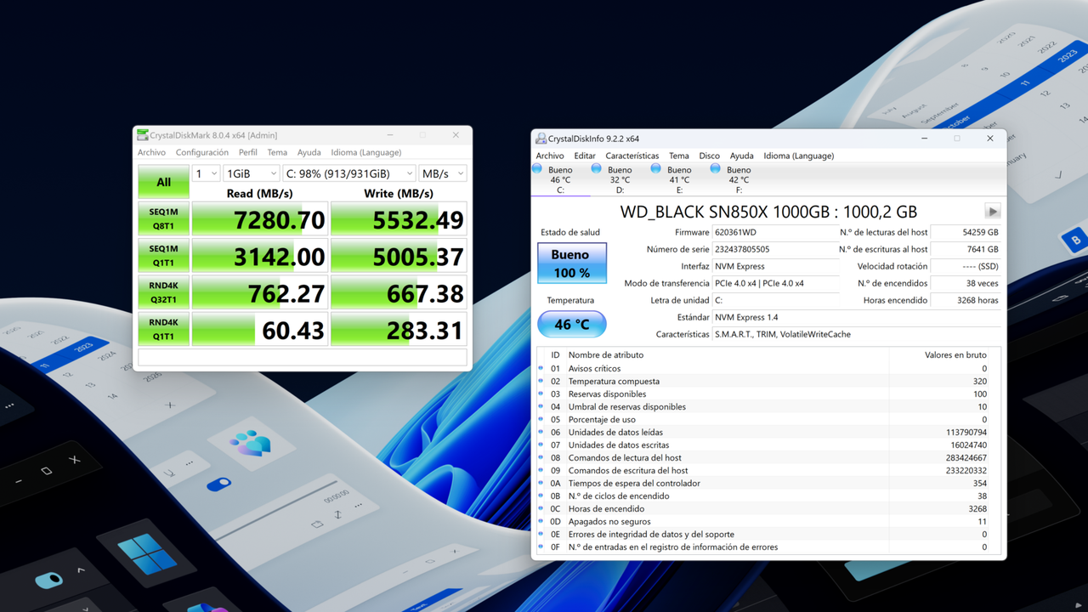Click the CrystalDiskMark app icon in title bar

(142, 134)
